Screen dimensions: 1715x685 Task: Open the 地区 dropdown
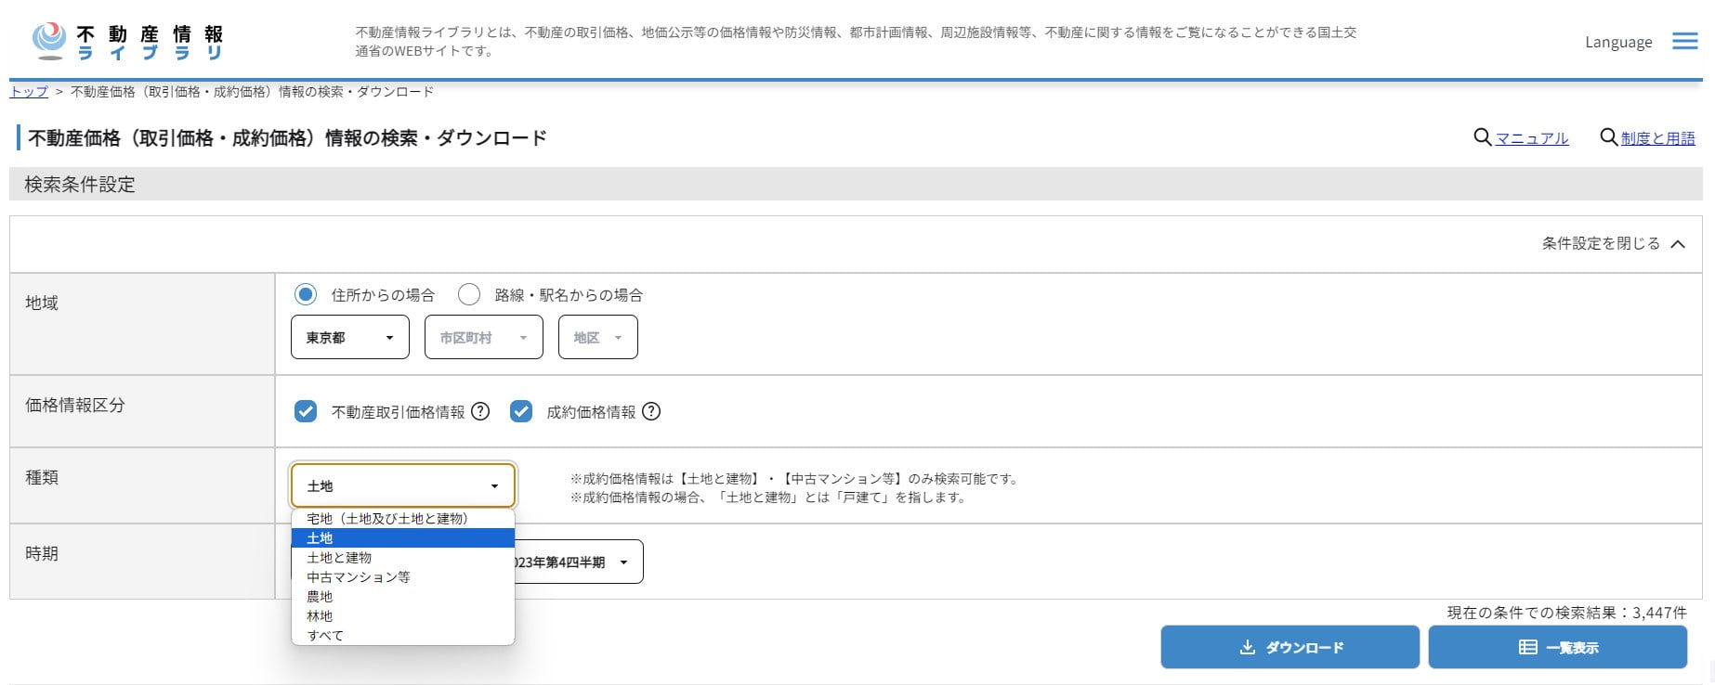tap(598, 337)
